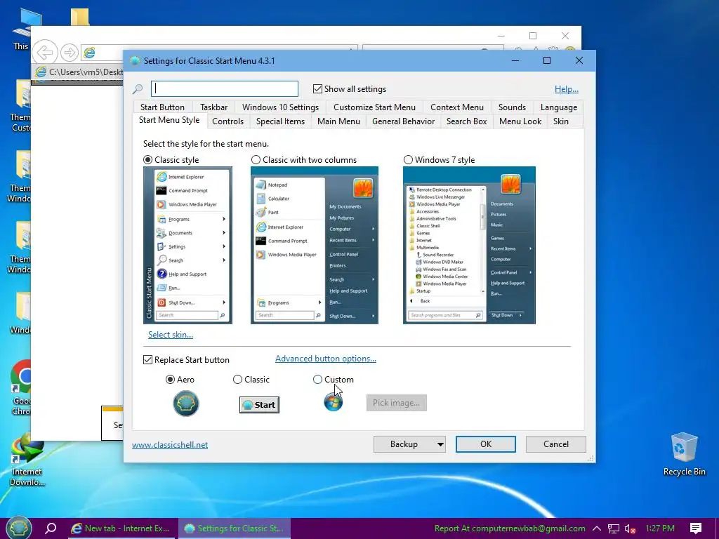The width and height of the screenshot is (719, 539).
Task: Click the network tray icon
Action: [613, 528]
